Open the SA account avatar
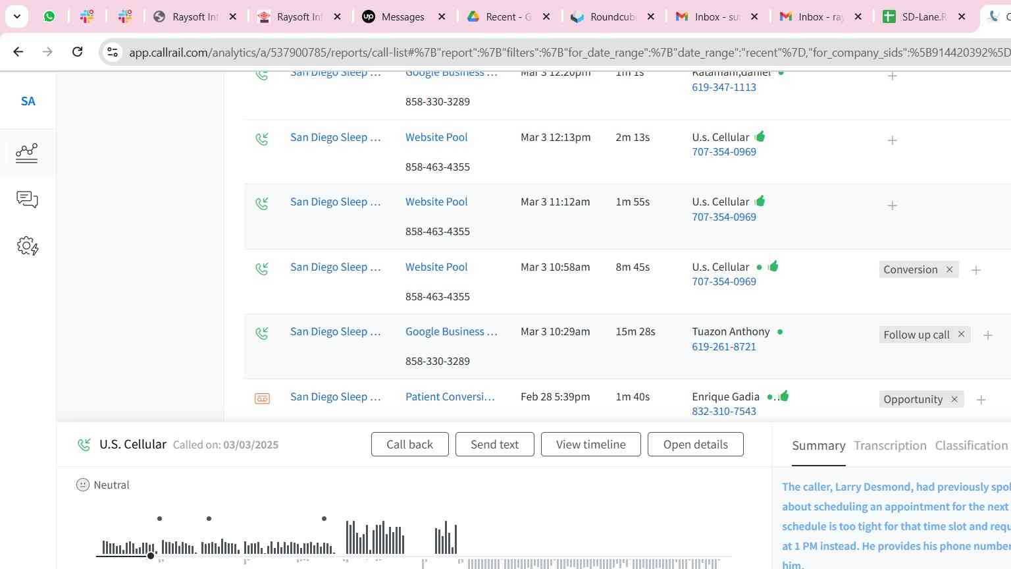Screen dimensions: 1011x569 (x=28, y=101)
